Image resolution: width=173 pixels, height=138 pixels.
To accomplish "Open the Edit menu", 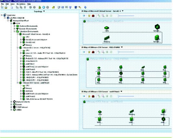I will [x=7, y=4].
